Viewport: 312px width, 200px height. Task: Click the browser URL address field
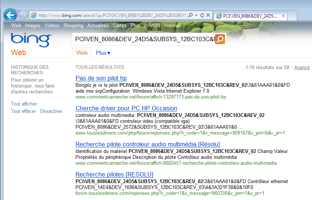[112, 15]
